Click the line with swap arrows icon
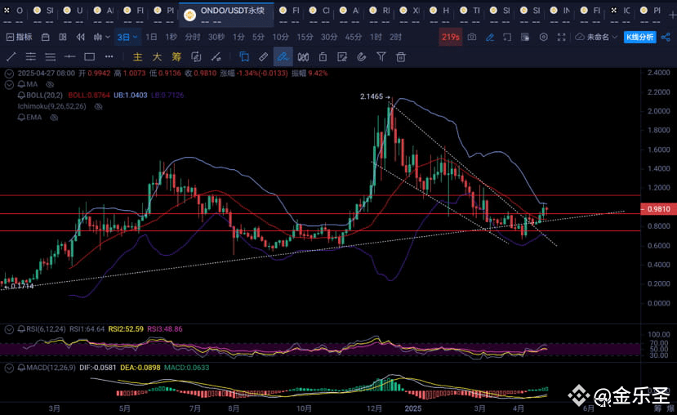The image size is (677, 415). [216, 56]
